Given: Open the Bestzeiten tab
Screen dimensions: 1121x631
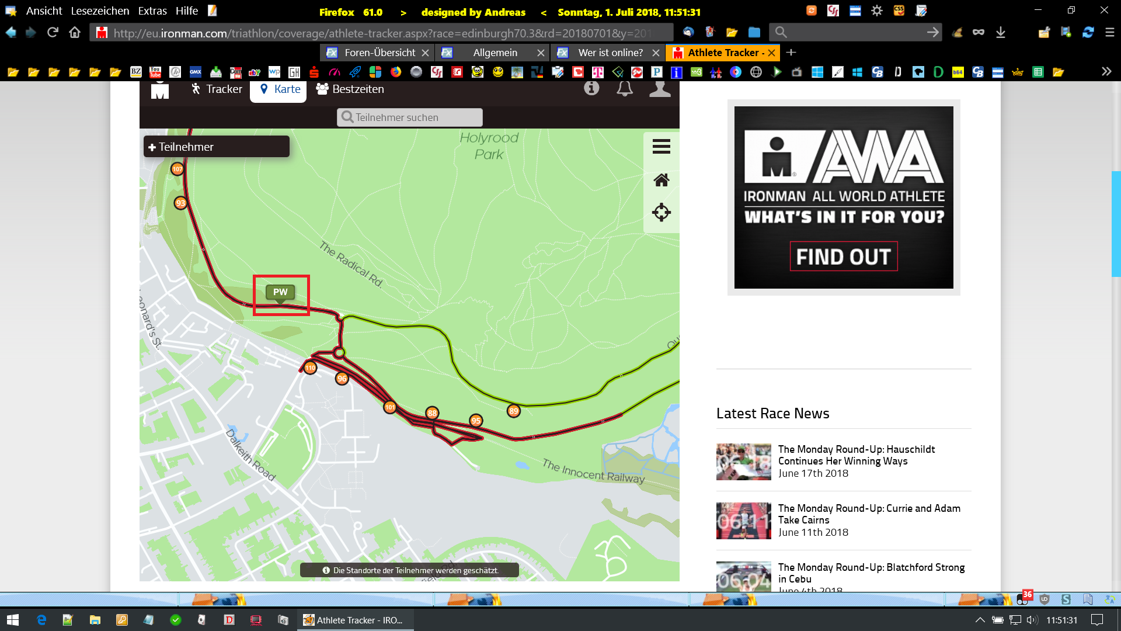Looking at the screenshot, I should coord(350,89).
